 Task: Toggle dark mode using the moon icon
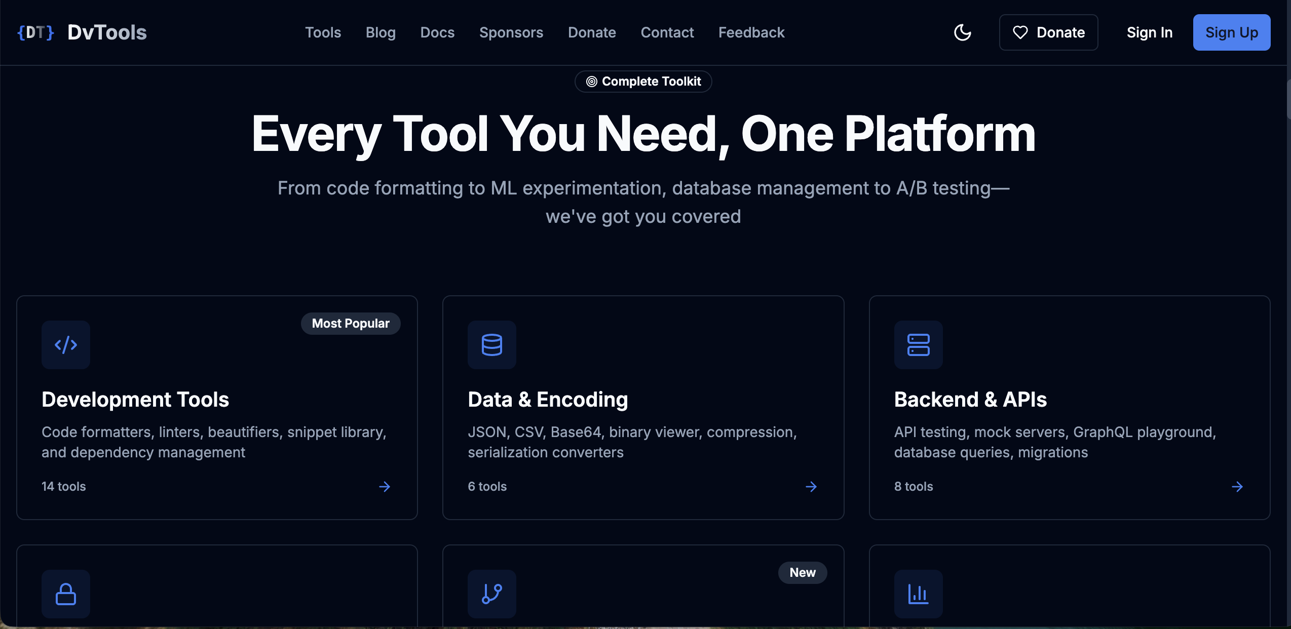coord(963,32)
